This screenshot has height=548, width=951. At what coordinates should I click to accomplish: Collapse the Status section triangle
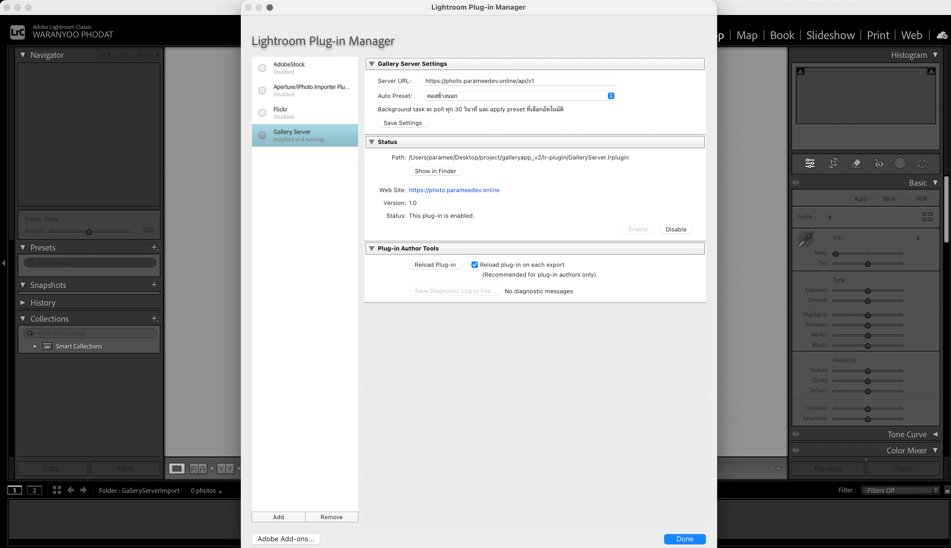371,142
